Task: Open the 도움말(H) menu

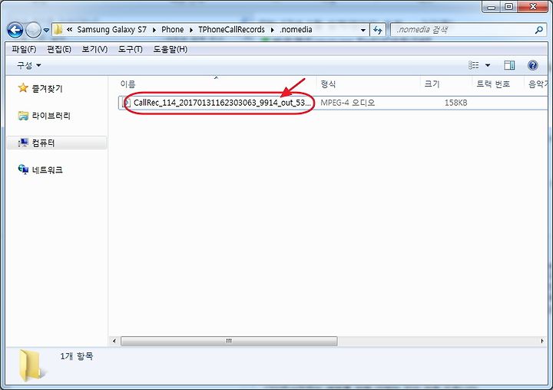Action: pyautogui.click(x=171, y=49)
